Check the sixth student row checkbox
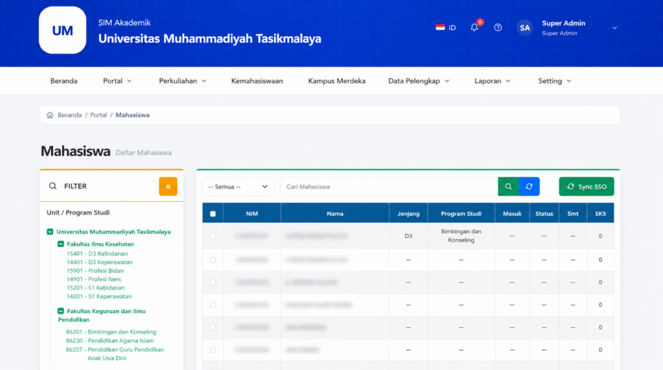 [212, 350]
